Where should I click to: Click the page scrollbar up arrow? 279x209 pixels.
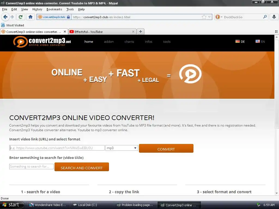pyautogui.click(x=277, y=37)
